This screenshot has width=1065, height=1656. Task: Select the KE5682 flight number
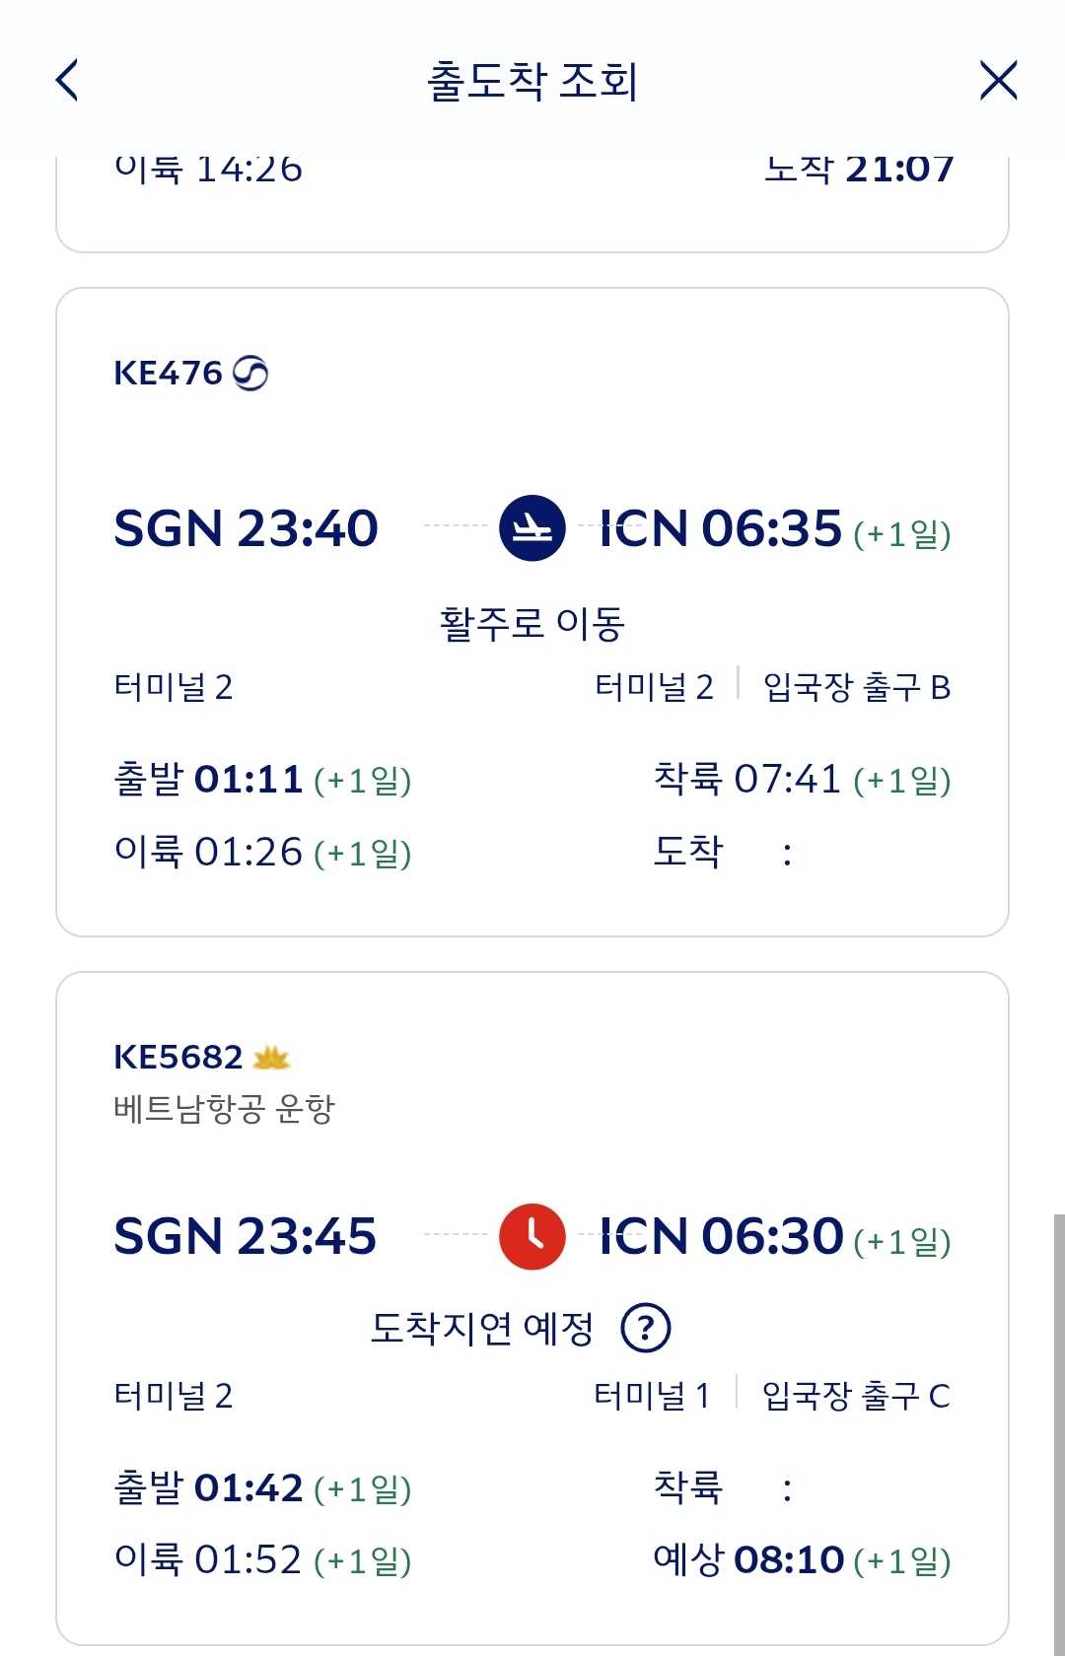coord(177,1058)
